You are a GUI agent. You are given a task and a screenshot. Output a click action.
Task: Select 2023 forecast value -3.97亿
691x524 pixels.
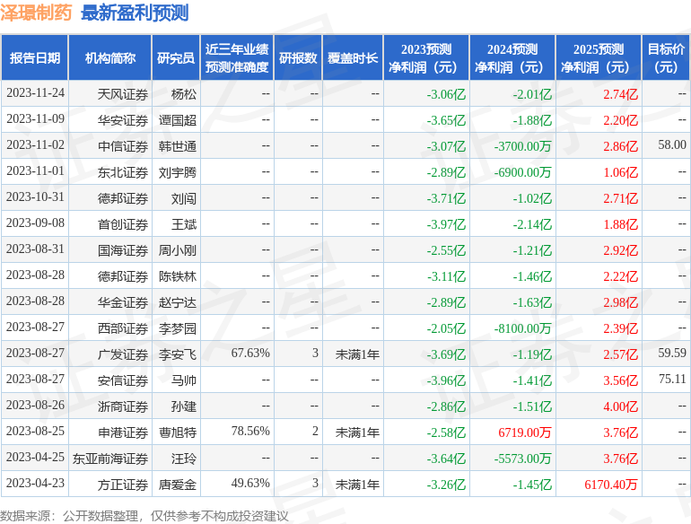click(x=446, y=224)
